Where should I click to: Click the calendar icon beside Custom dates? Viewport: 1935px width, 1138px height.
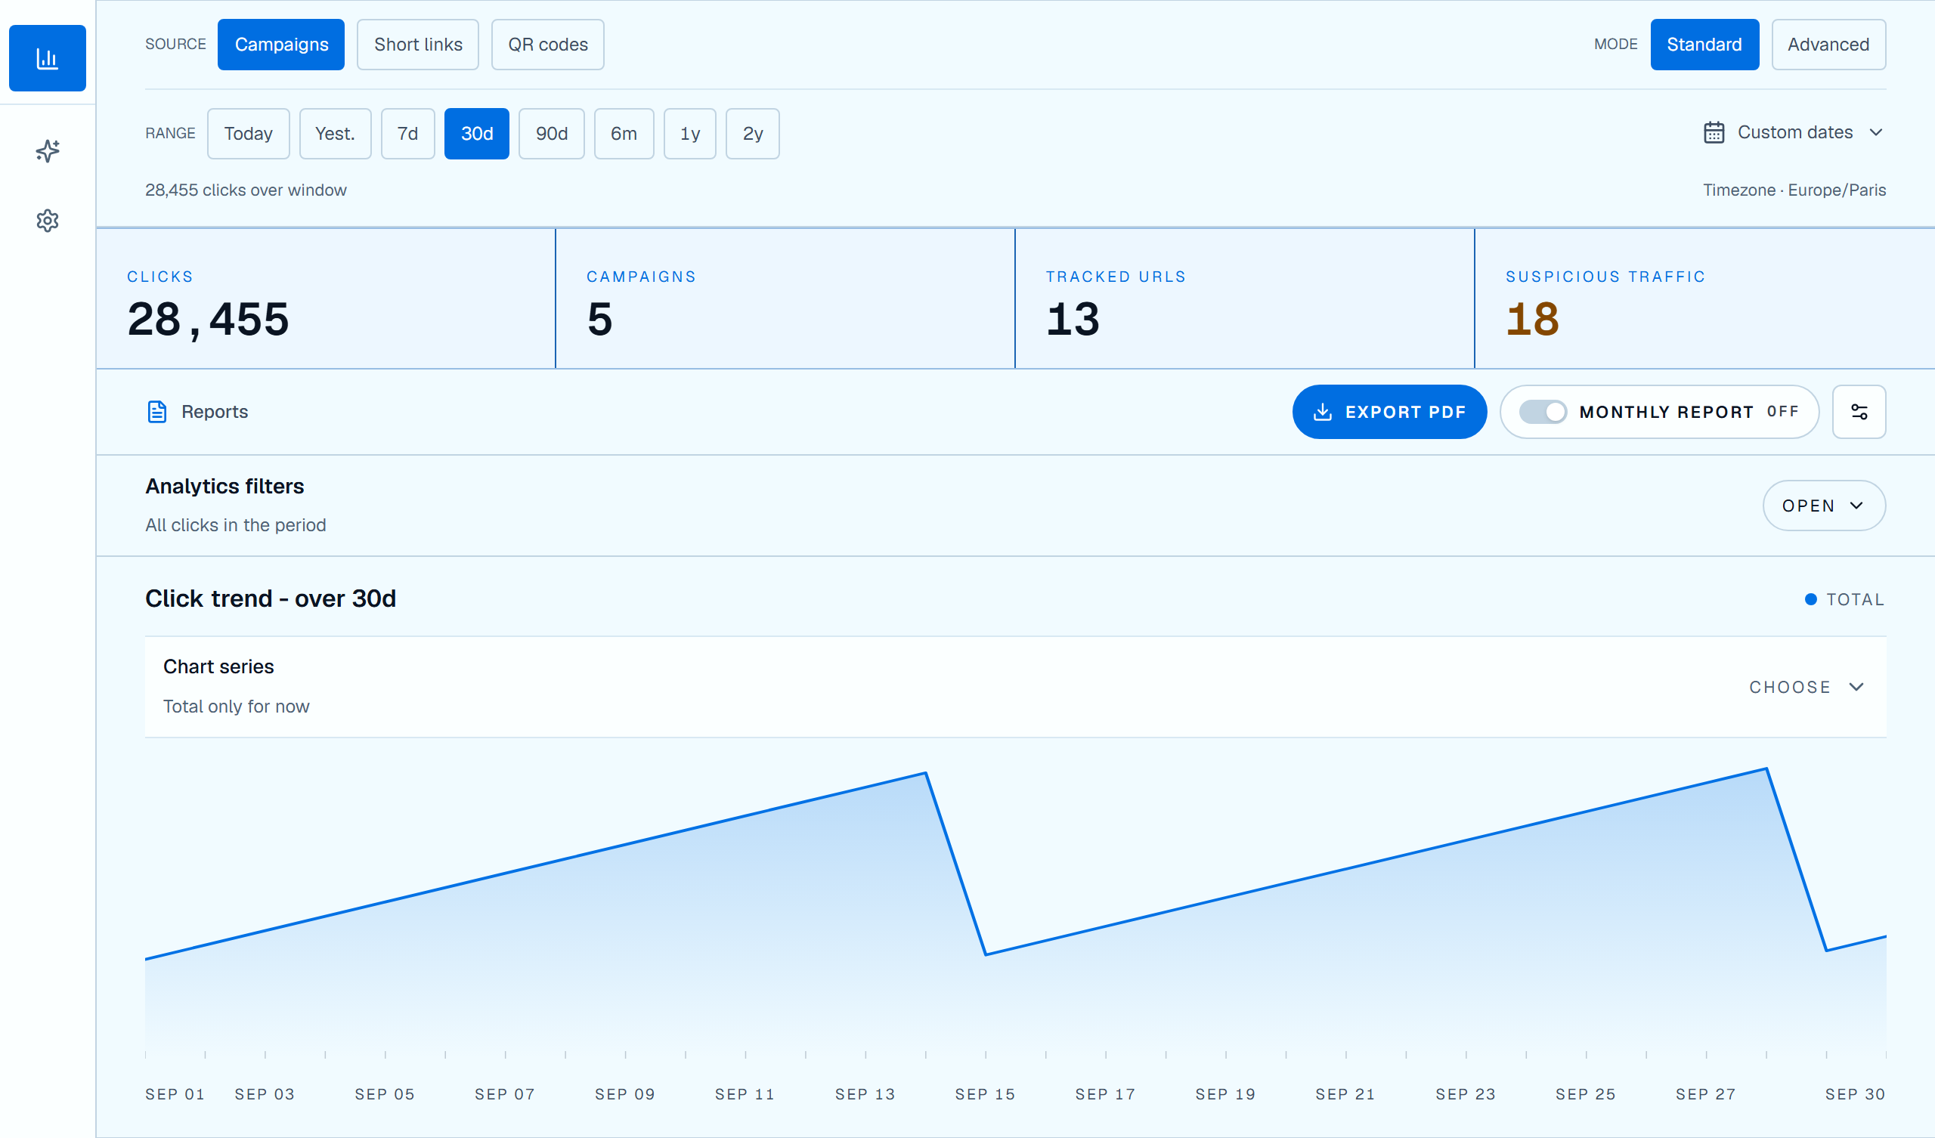point(1713,132)
